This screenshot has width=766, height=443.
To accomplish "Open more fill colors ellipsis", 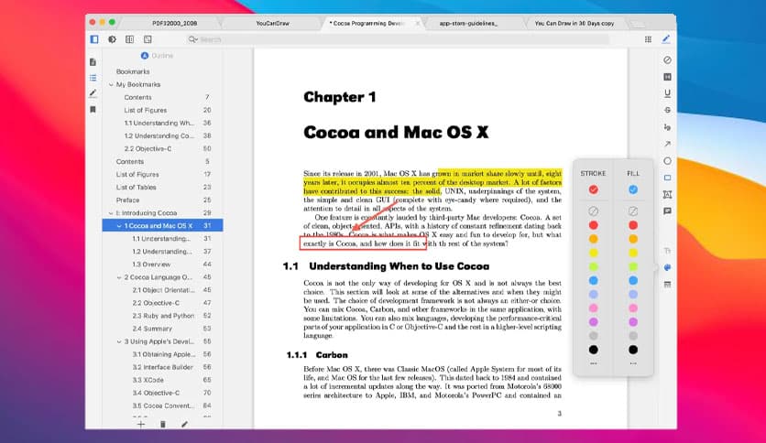I will pyautogui.click(x=632, y=363).
